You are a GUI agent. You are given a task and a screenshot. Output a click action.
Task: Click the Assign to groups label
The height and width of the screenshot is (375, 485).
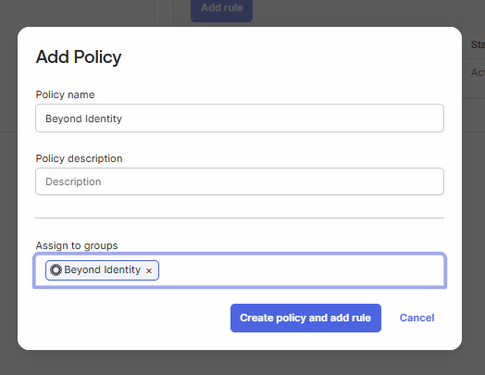tap(77, 245)
